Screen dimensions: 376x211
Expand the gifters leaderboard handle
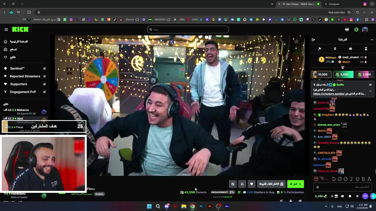click(x=343, y=67)
